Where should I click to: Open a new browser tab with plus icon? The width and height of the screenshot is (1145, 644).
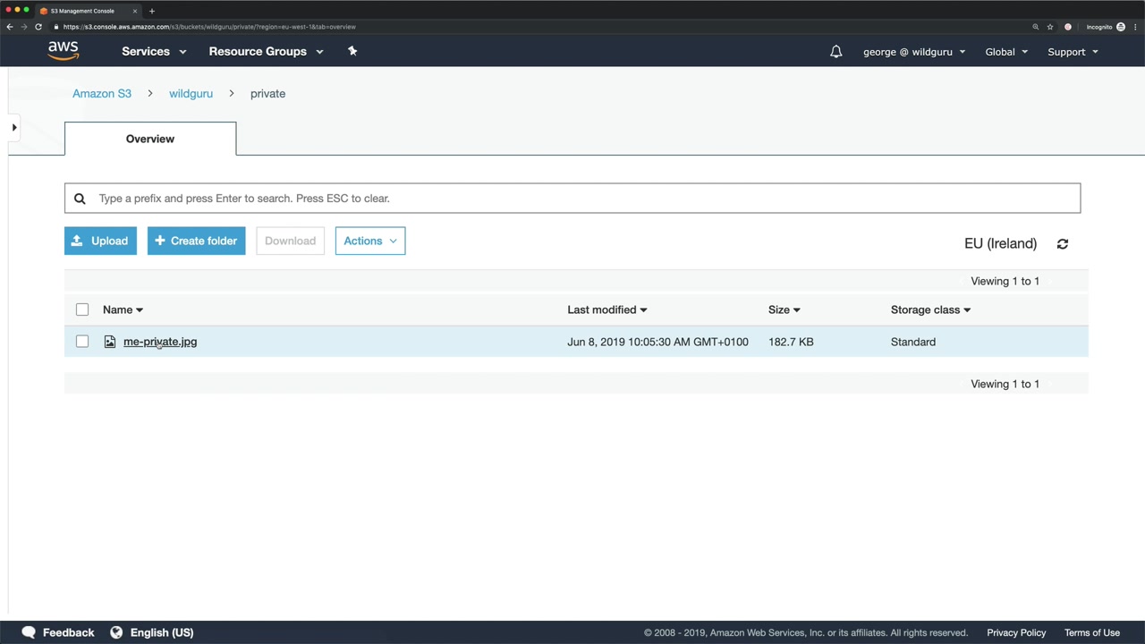tap(152, 11)
